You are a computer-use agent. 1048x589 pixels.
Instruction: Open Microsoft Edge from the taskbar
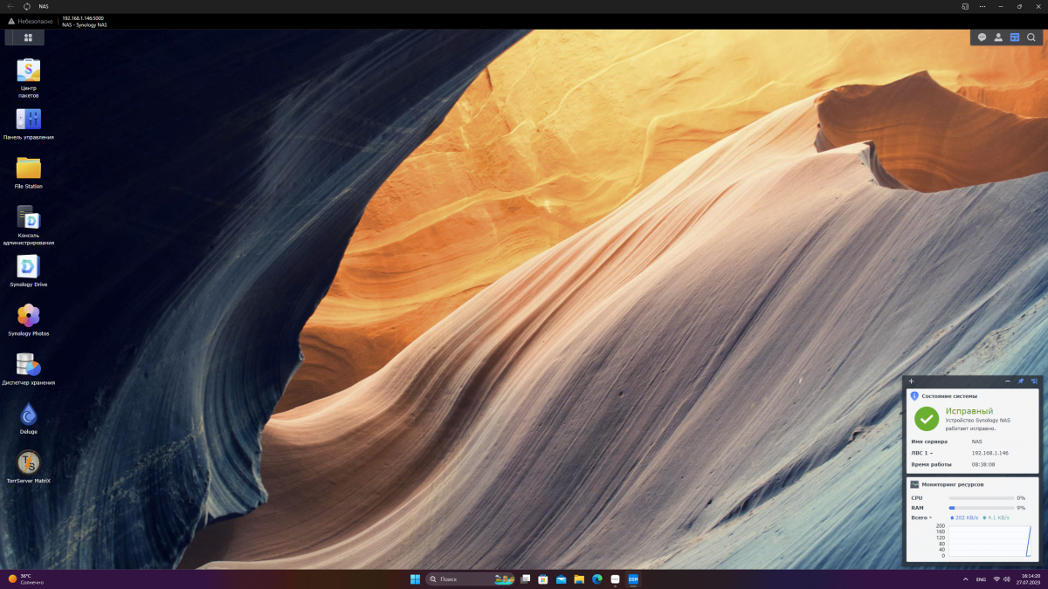597,579
